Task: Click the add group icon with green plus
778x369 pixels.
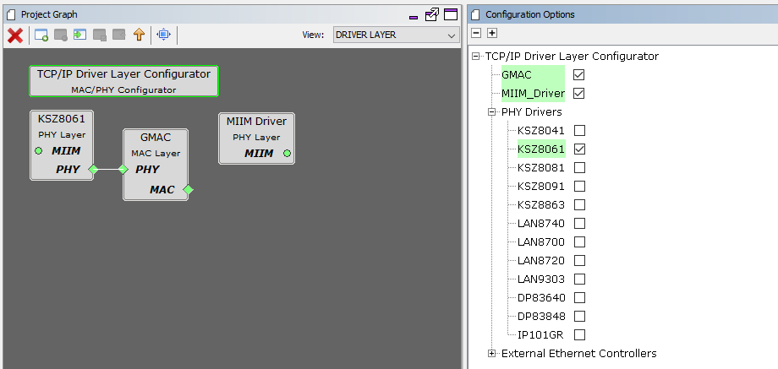Action: tap(41, 35)
